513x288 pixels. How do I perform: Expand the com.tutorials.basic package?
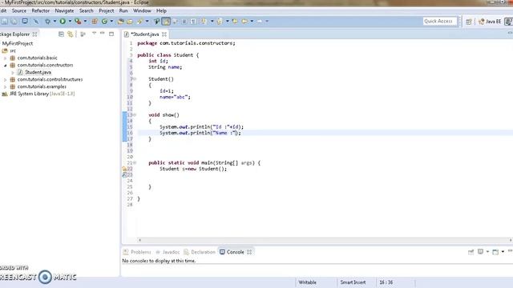click(5, 58)
